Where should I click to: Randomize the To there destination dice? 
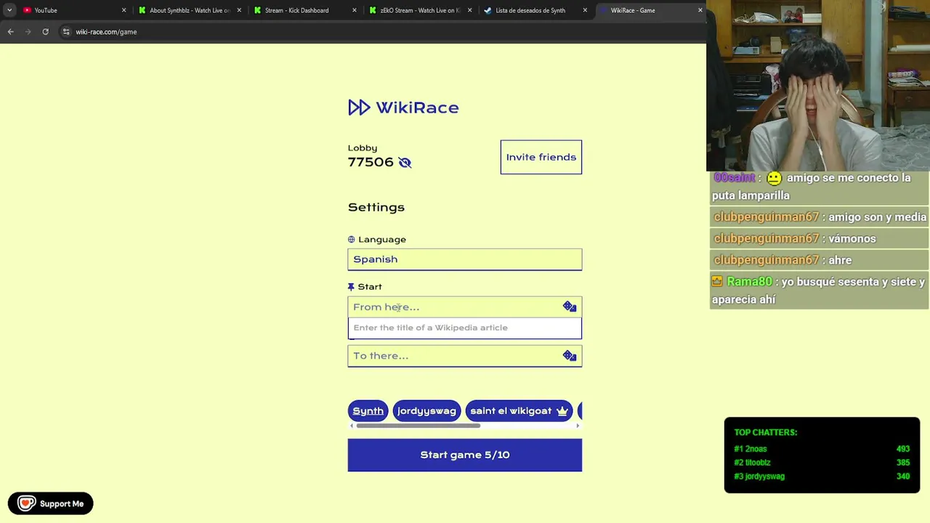point(570,355)
